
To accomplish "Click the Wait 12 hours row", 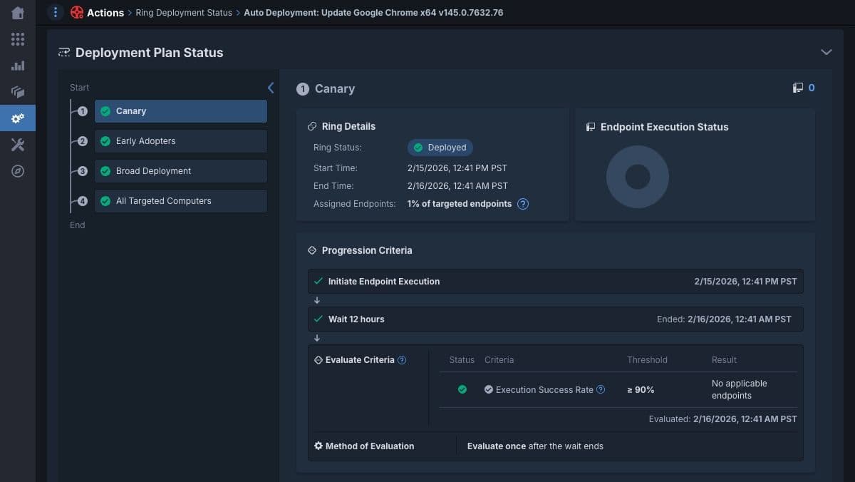I will click(556, 319).
